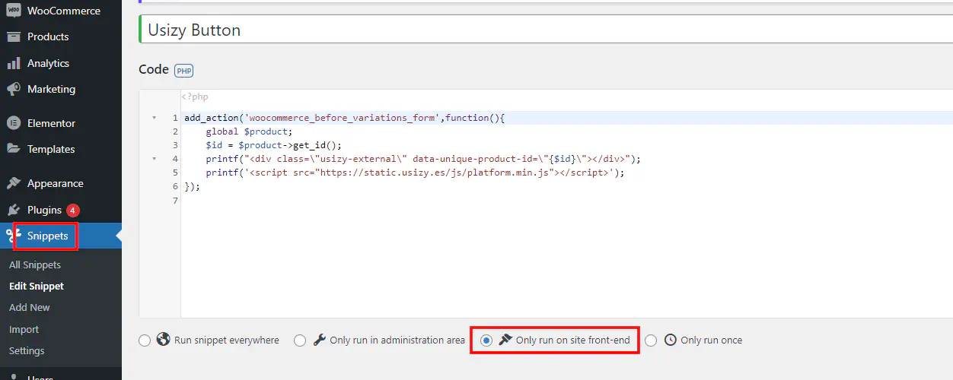
Task: Open the Import submenu link
Action: pyautogui.click(x=24, y=329)
